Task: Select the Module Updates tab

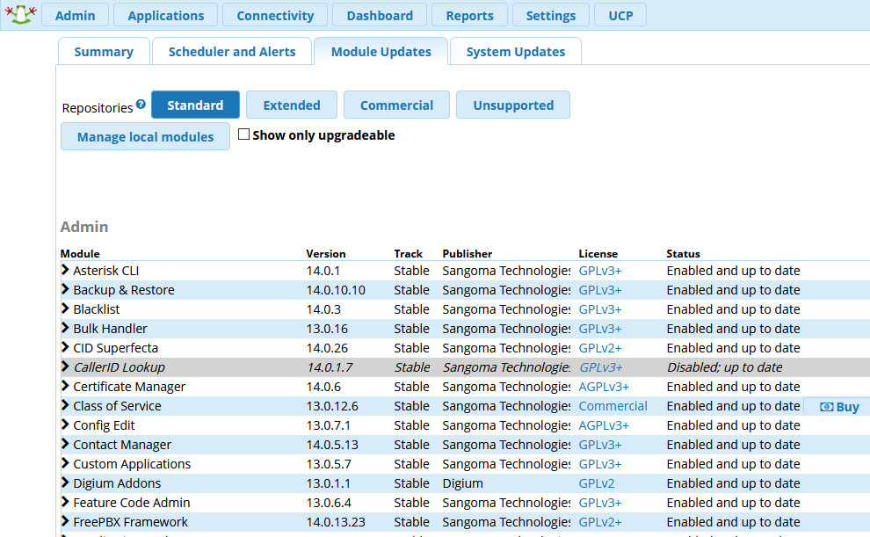Action: tap(381, 51)
